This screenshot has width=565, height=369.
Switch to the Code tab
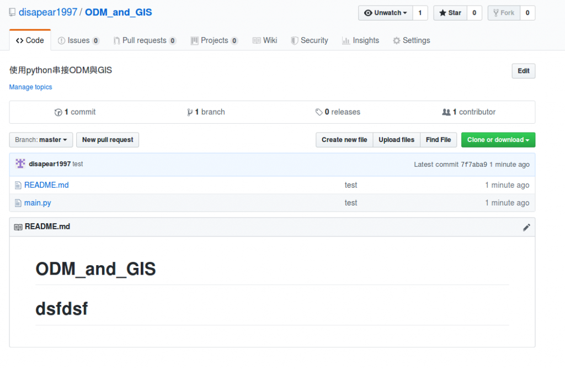pyautogui.click(x=30, y=40)
